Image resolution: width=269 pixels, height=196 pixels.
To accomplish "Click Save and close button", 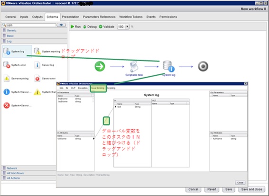I will (x=251, y=189).
